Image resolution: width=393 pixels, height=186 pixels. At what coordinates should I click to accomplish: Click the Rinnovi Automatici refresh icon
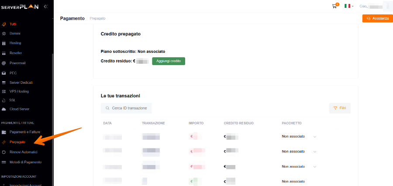tap(4, 152)
